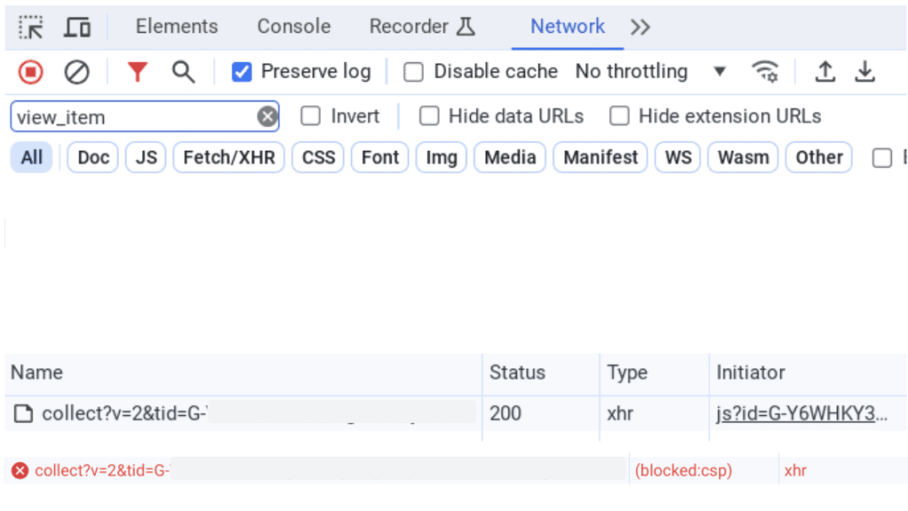The height and width of the screenshot is (511, 908).
Task: Open the Recorder panel
Action: click(410, 27)
